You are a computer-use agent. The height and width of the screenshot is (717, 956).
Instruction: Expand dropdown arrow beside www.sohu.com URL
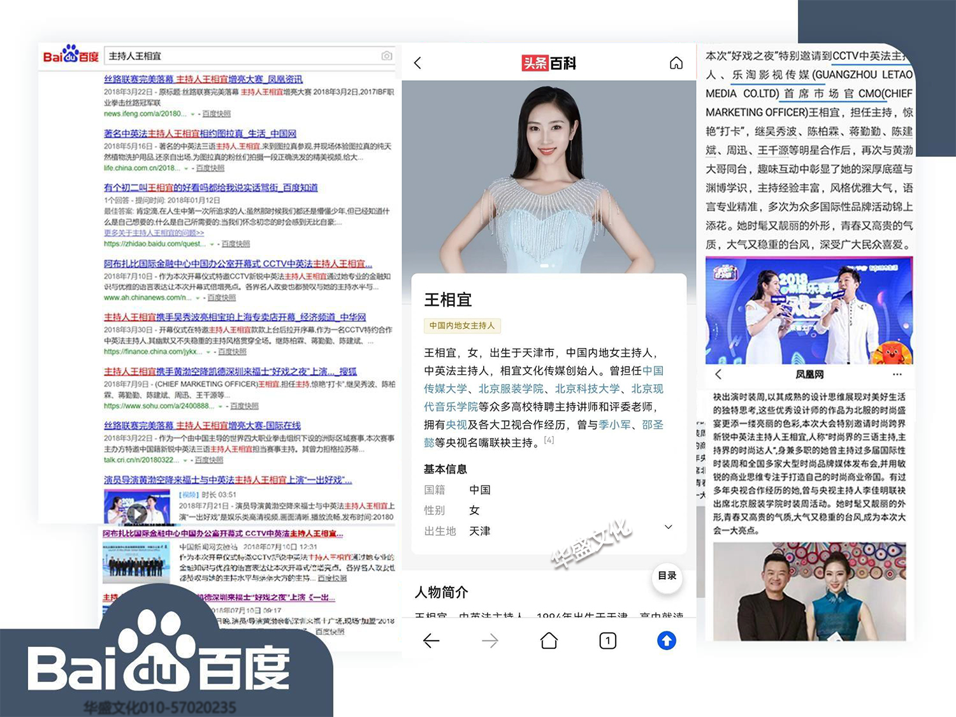coord(221,406)
